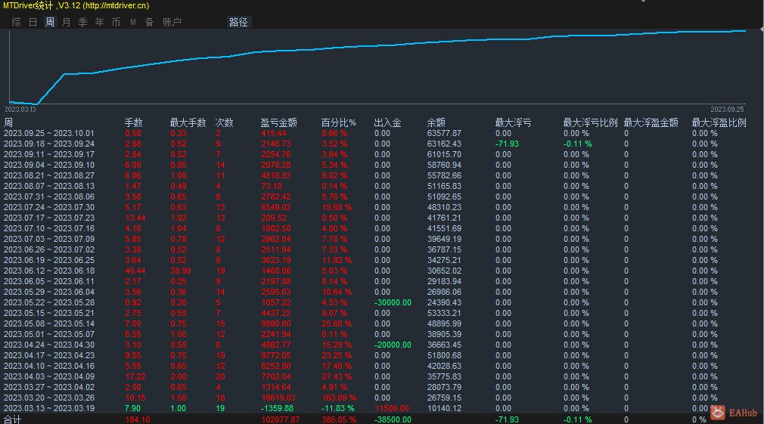Viewport: 764px width, 424px height.
Task: Click the 2023.09.25 chart end date
Action: [728, 110]
